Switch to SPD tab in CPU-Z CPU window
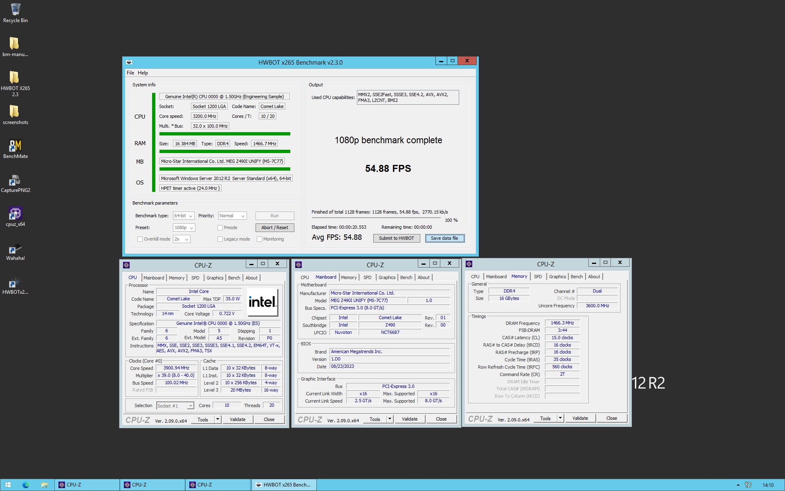Image resolution: width=785 pixels, height=491 pixels. pyautogui.click(x=195, y=278)
